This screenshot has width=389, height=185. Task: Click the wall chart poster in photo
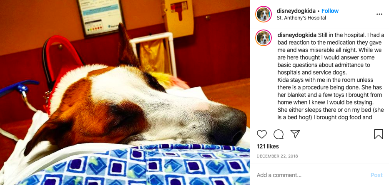(100, 17)
